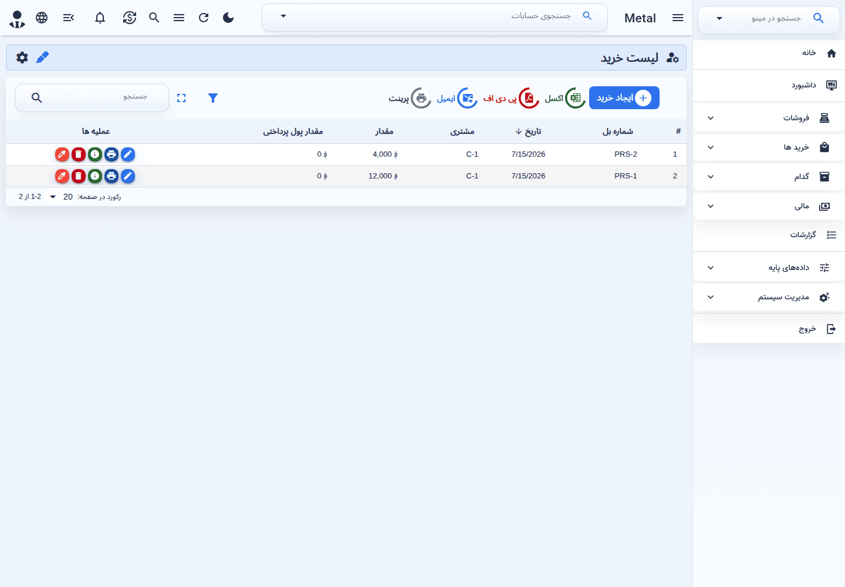
Task: Focus the sidebar menu search field
Action: coord(769,19)
